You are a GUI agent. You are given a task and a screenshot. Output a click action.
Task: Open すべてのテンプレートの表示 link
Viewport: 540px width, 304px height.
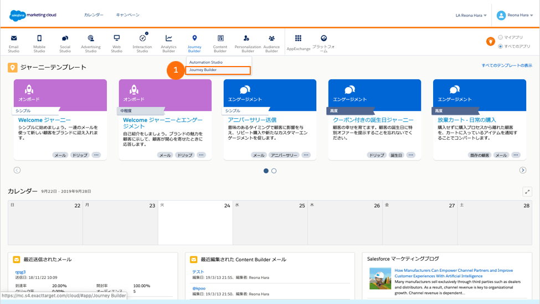pos(507,65)
